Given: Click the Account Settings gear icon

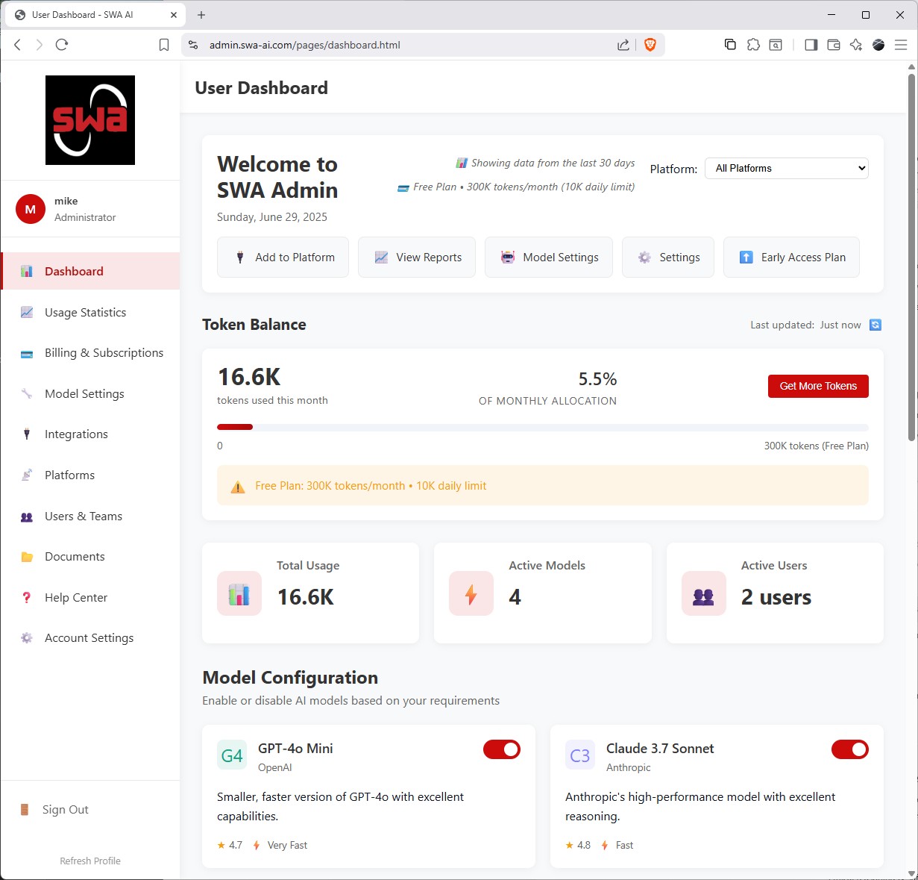Looking at the screenshot, I should tap(27, 638).
